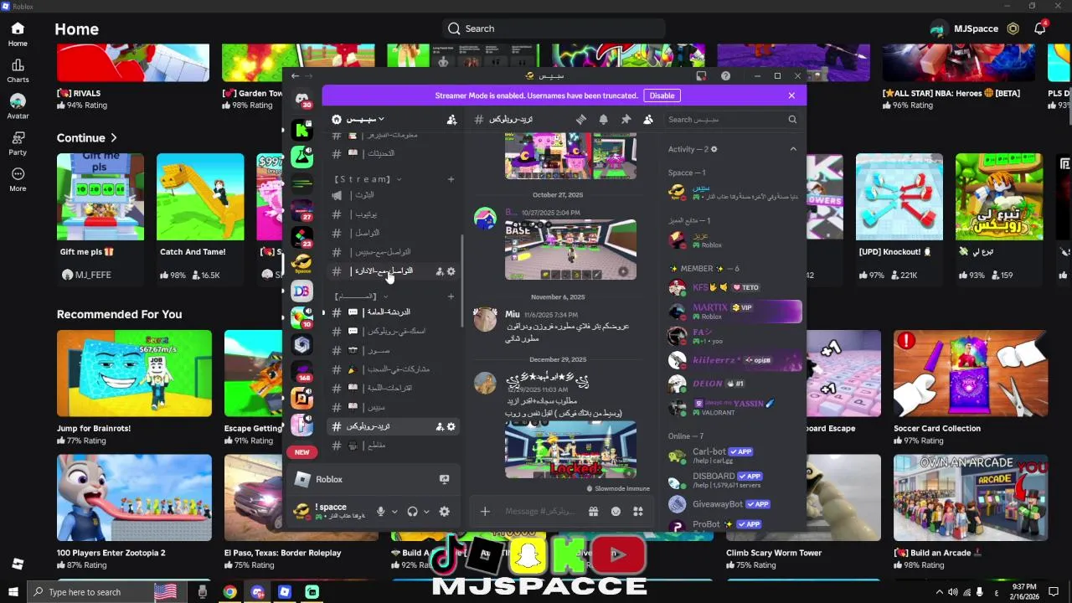Viewport: 1072px width, 603px height.
Task: Open green flask server icon
Action: tap(301, 157)
